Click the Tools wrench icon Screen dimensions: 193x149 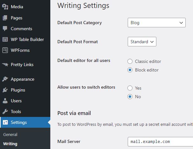coord(5,112)
